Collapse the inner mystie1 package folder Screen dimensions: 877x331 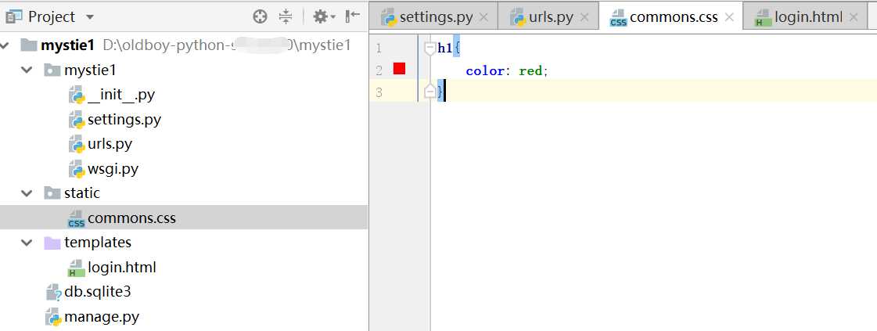click(x=26, y=70)
